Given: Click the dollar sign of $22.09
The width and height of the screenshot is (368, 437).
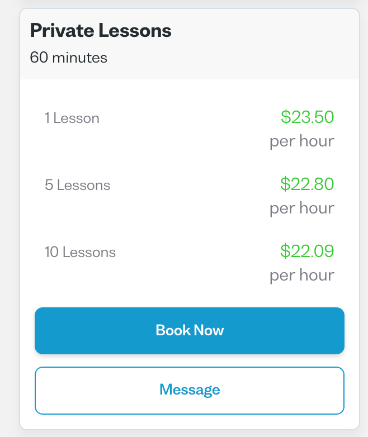Looking at the screenshot, I should 285,251.
